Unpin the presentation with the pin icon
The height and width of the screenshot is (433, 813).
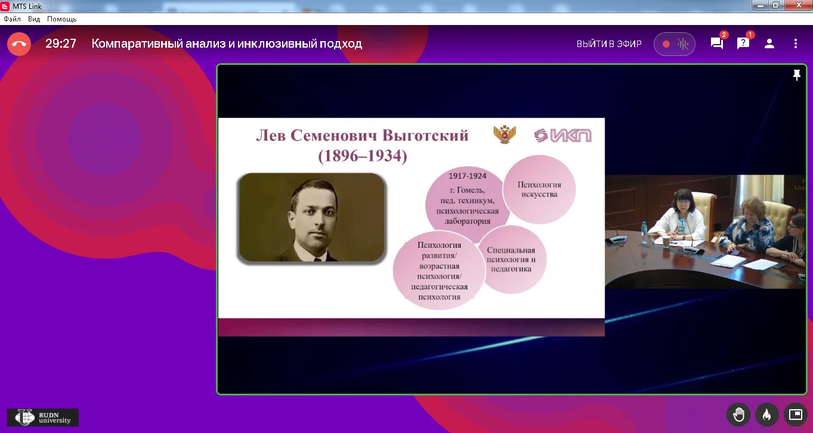[x=796, y=75]
